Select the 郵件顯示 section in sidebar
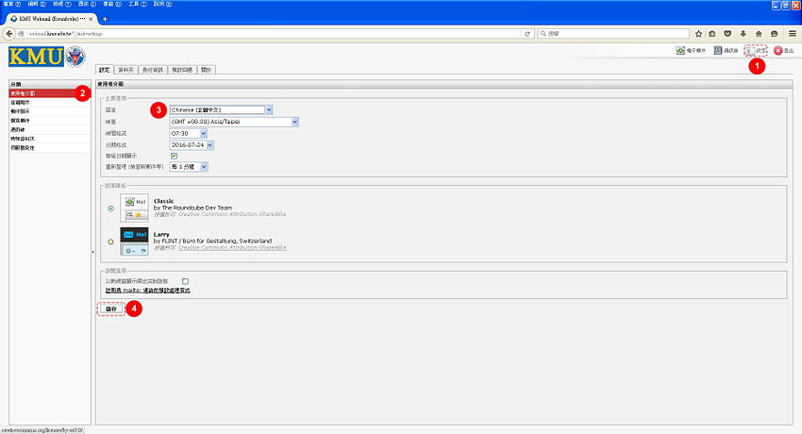 [x=50, y=111]
